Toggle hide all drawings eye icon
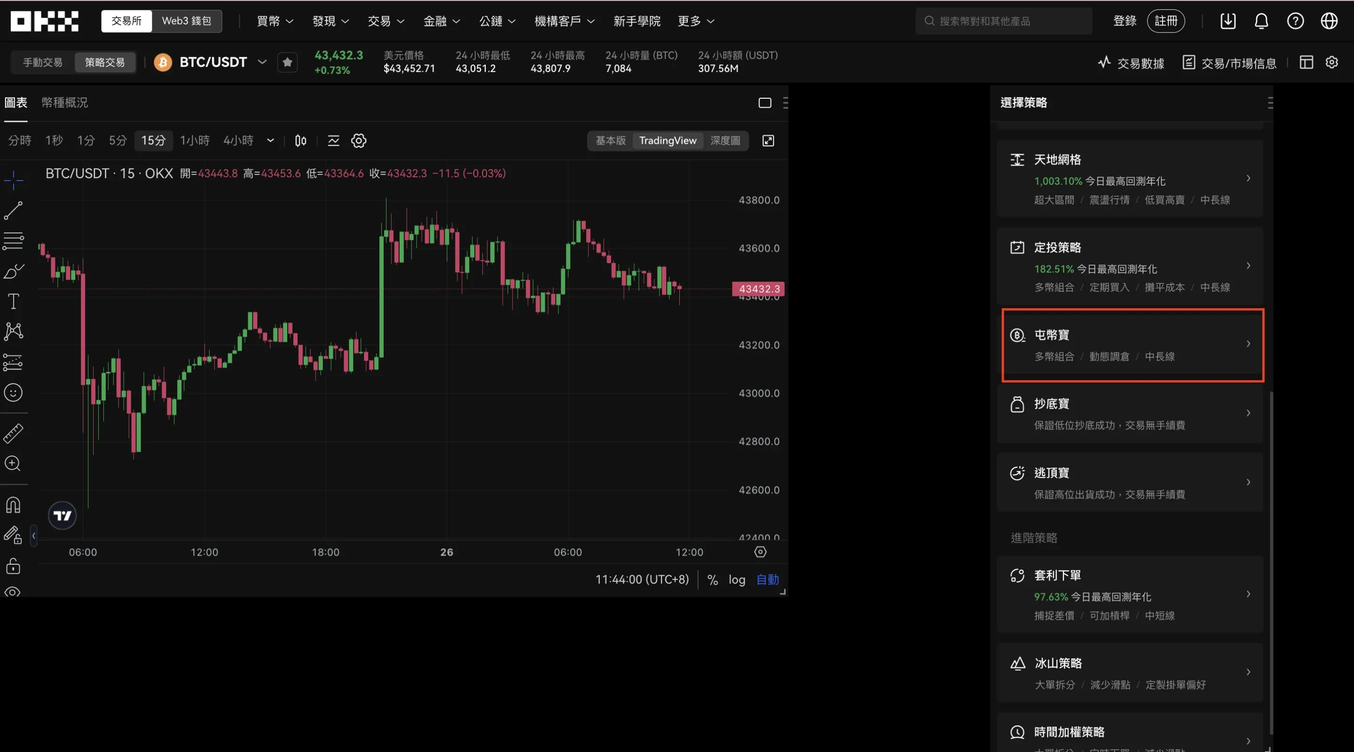The width and height of the screenshot is (1354, 752). 13,592
